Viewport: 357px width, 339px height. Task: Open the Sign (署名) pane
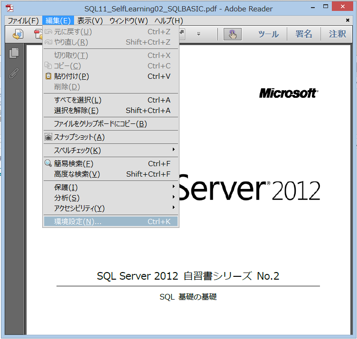coord(304,34)
